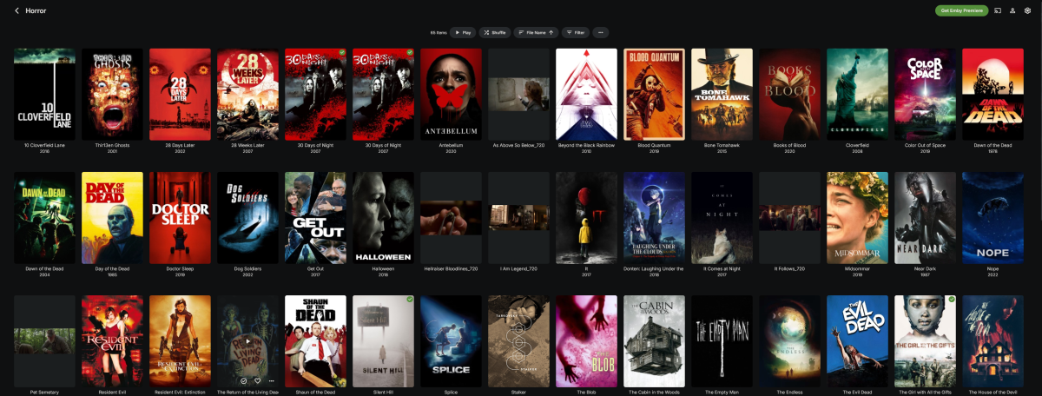
Task: Mark The Return of the Living Dead as played
Action: (244, 380)
